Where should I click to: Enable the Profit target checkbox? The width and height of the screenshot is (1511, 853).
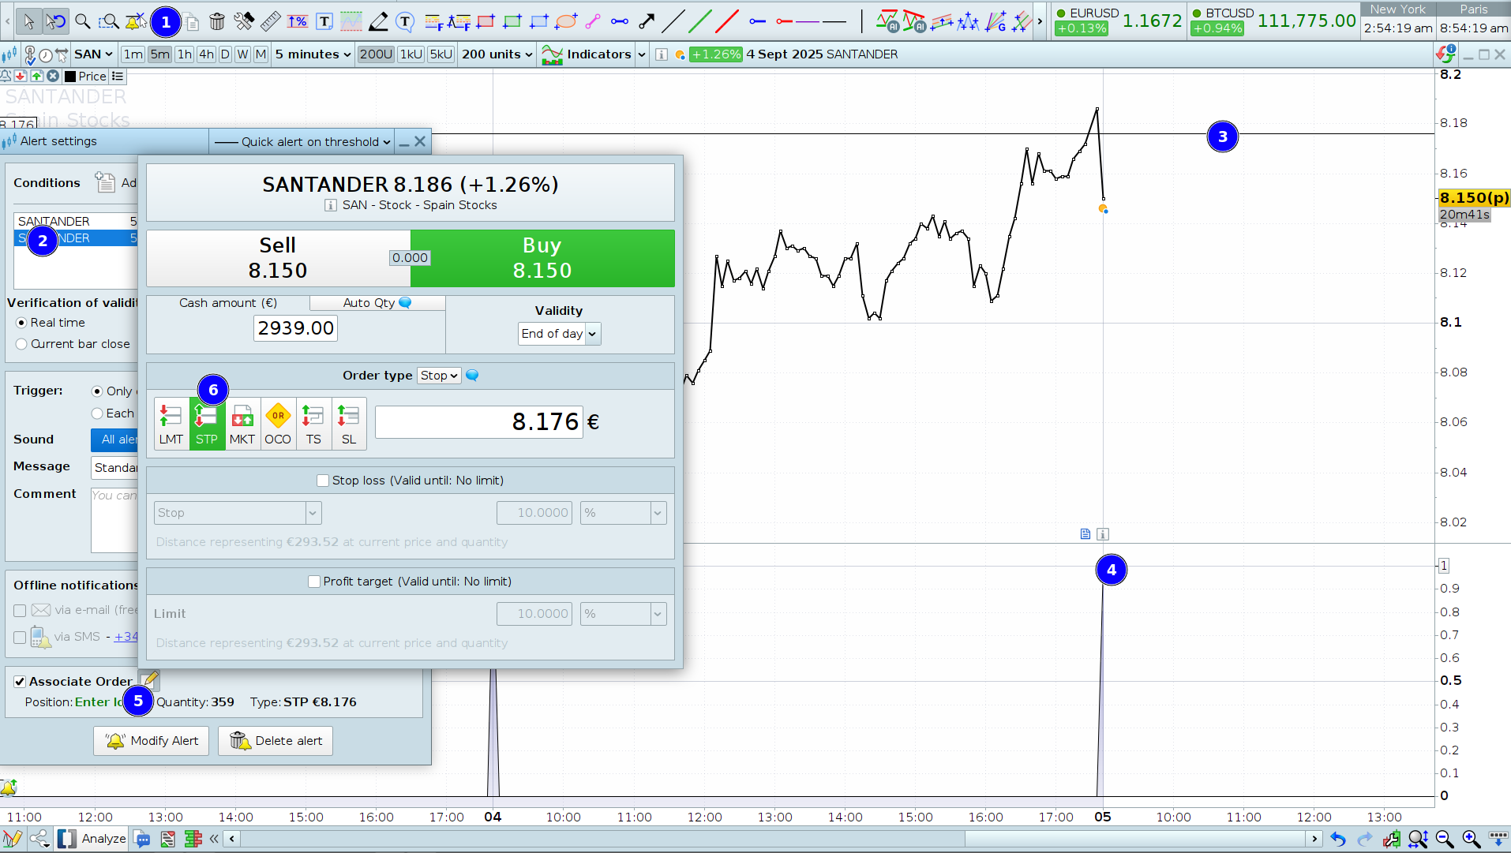pos(313,582)
